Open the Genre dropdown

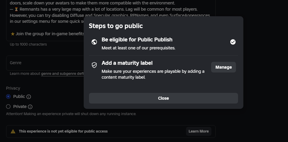(x=44, y=63)
